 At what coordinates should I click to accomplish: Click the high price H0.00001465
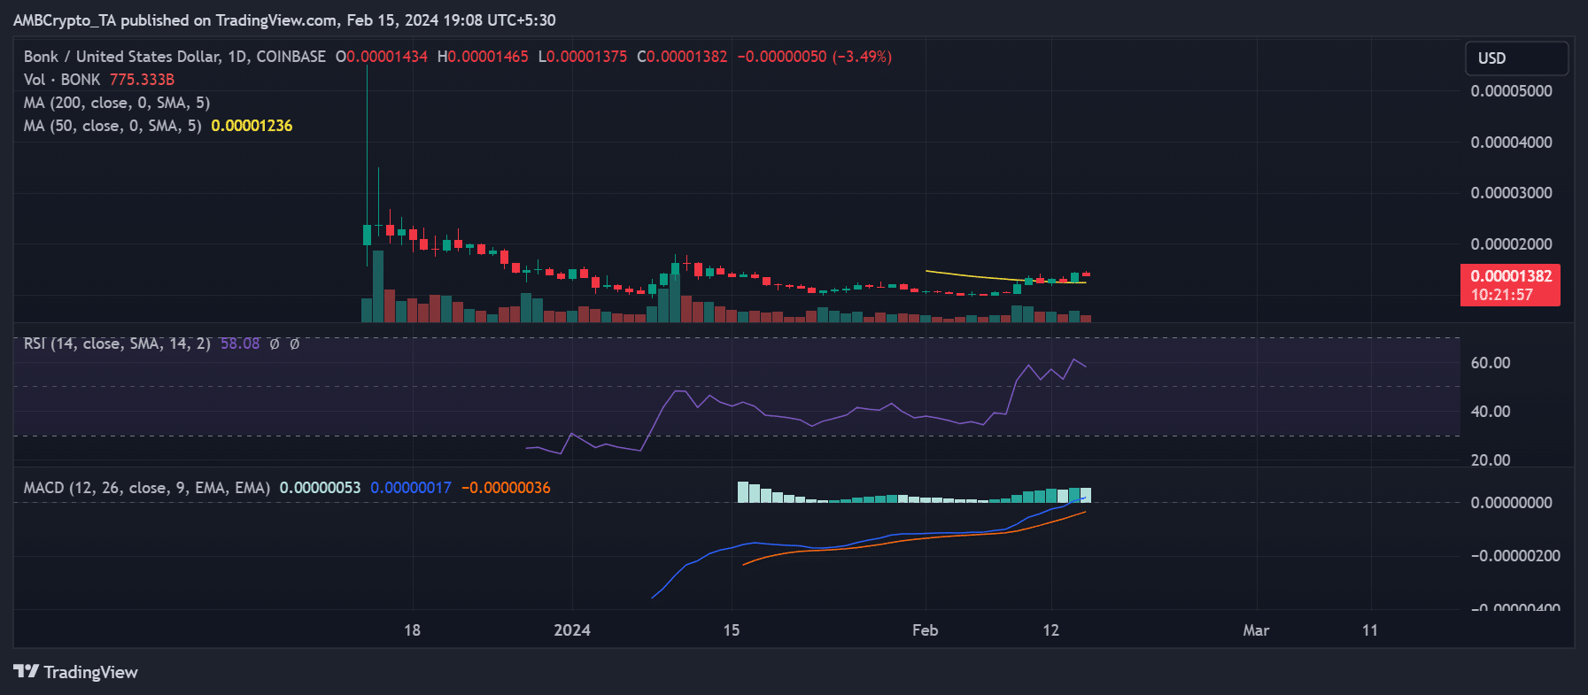click(x=483, y=57)
